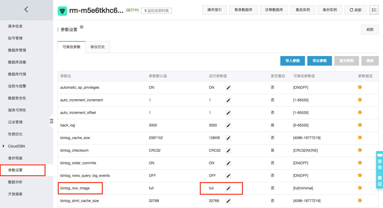Select the 可修改参数 tab
The image size is (383, 208).
[x=71, y=47]
